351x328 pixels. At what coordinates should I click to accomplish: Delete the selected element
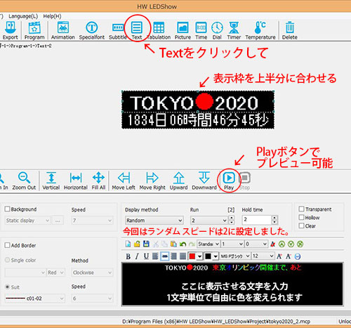pos(290,31)
